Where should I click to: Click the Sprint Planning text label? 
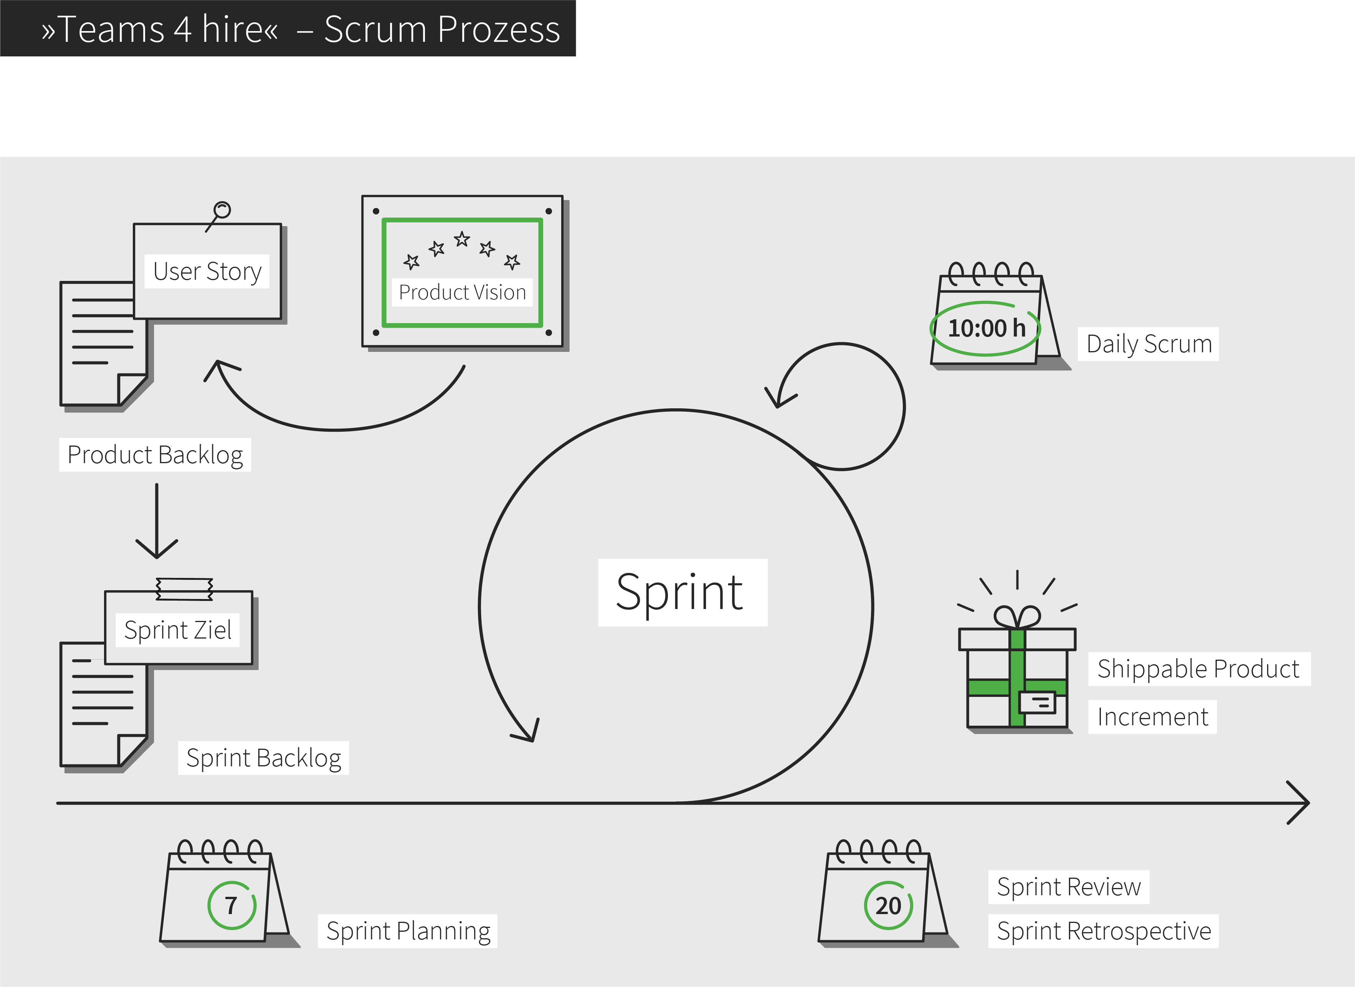pyautogui.click(x=408, y=931)
